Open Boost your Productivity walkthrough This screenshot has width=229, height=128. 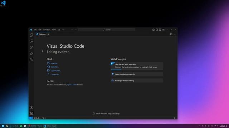137,81
